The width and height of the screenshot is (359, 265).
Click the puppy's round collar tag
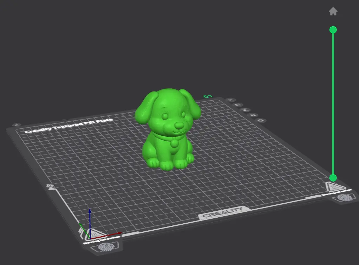tap(174, 143)
